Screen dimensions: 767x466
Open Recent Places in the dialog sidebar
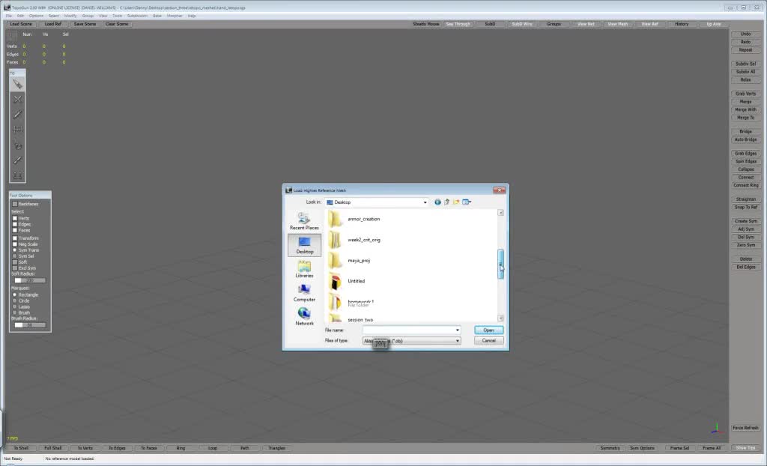304,221
